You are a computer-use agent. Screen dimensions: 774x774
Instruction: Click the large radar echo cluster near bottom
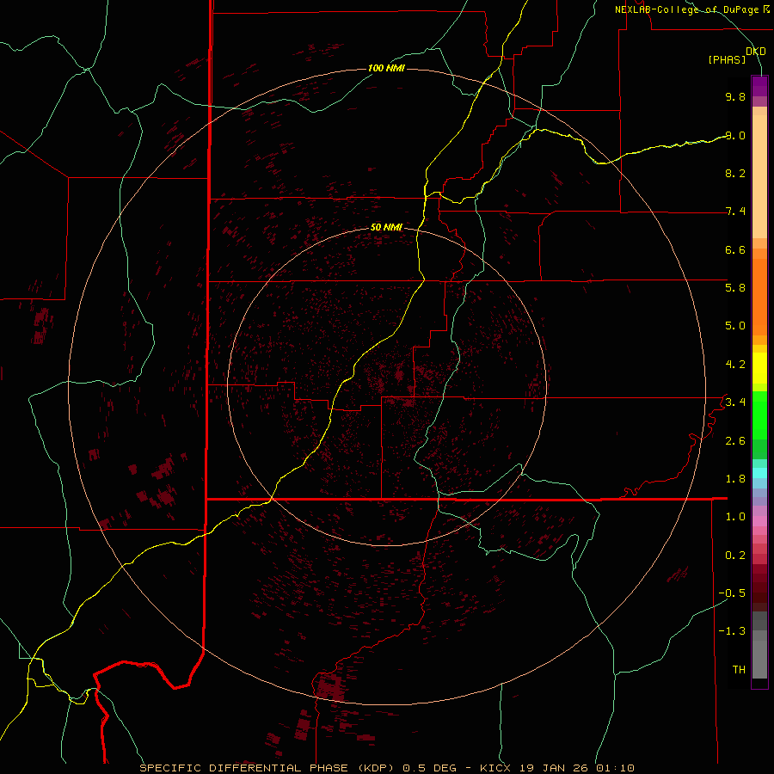click(329, 686)
